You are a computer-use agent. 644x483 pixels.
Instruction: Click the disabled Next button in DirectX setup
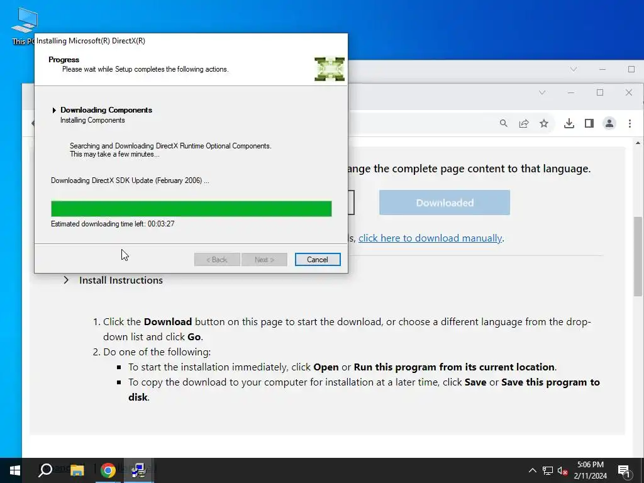pos(264,260)
